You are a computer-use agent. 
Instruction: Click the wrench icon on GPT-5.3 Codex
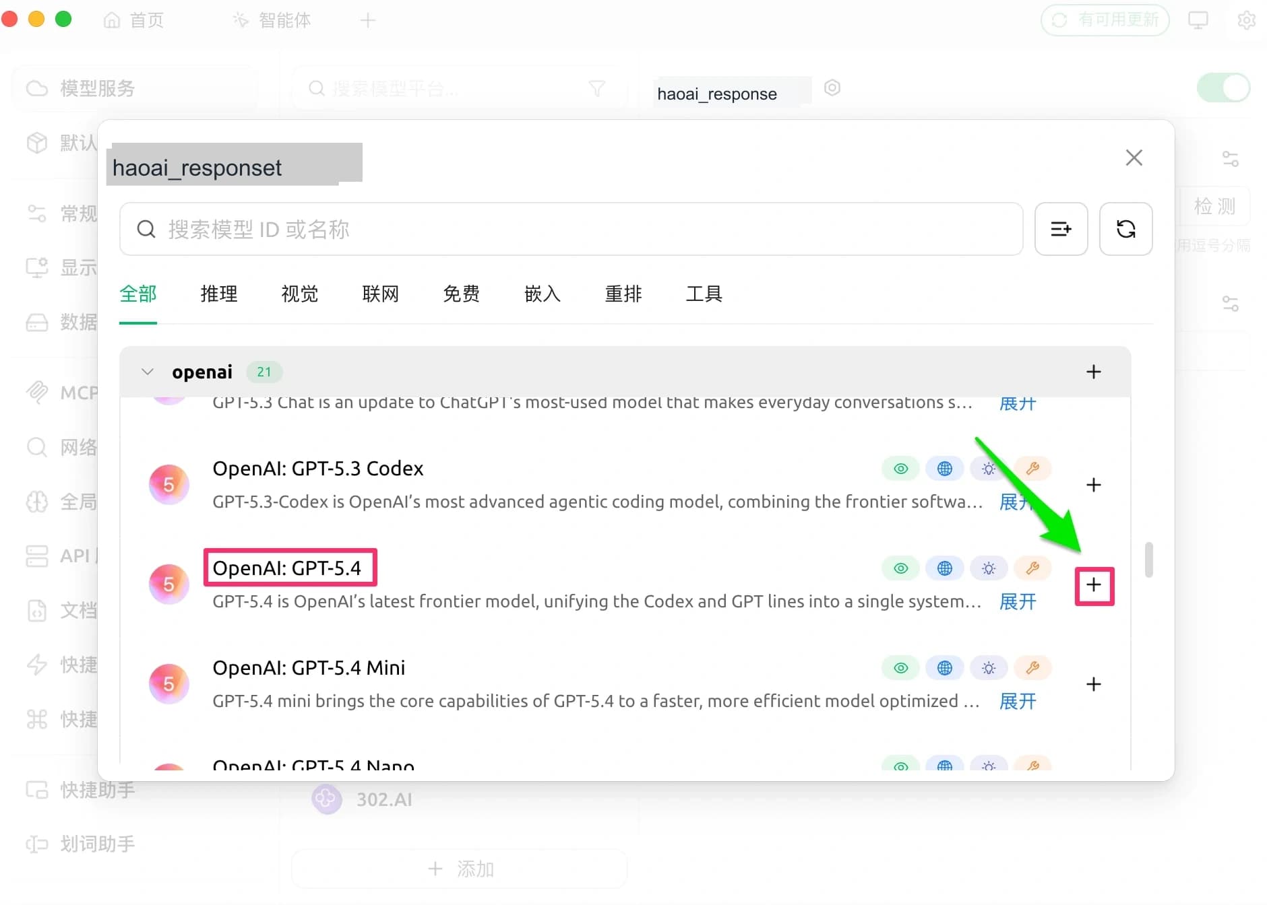(1032, 469)
